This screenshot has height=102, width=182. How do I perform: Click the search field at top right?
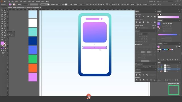165,1
